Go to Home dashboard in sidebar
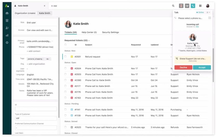 point(7,13)
